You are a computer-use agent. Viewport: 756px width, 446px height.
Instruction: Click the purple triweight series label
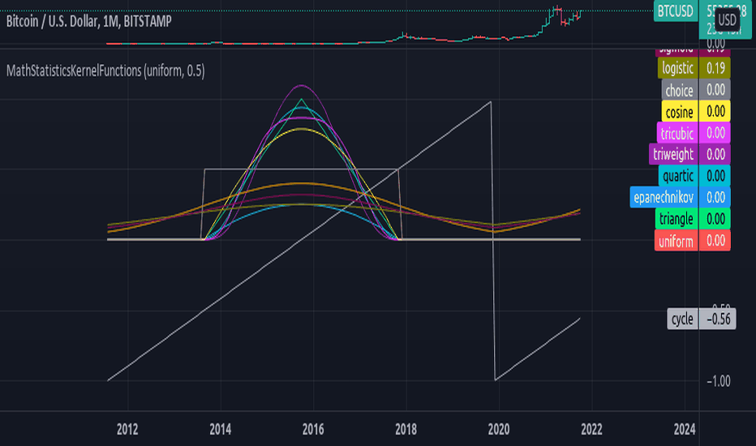(x=673, y=153)
